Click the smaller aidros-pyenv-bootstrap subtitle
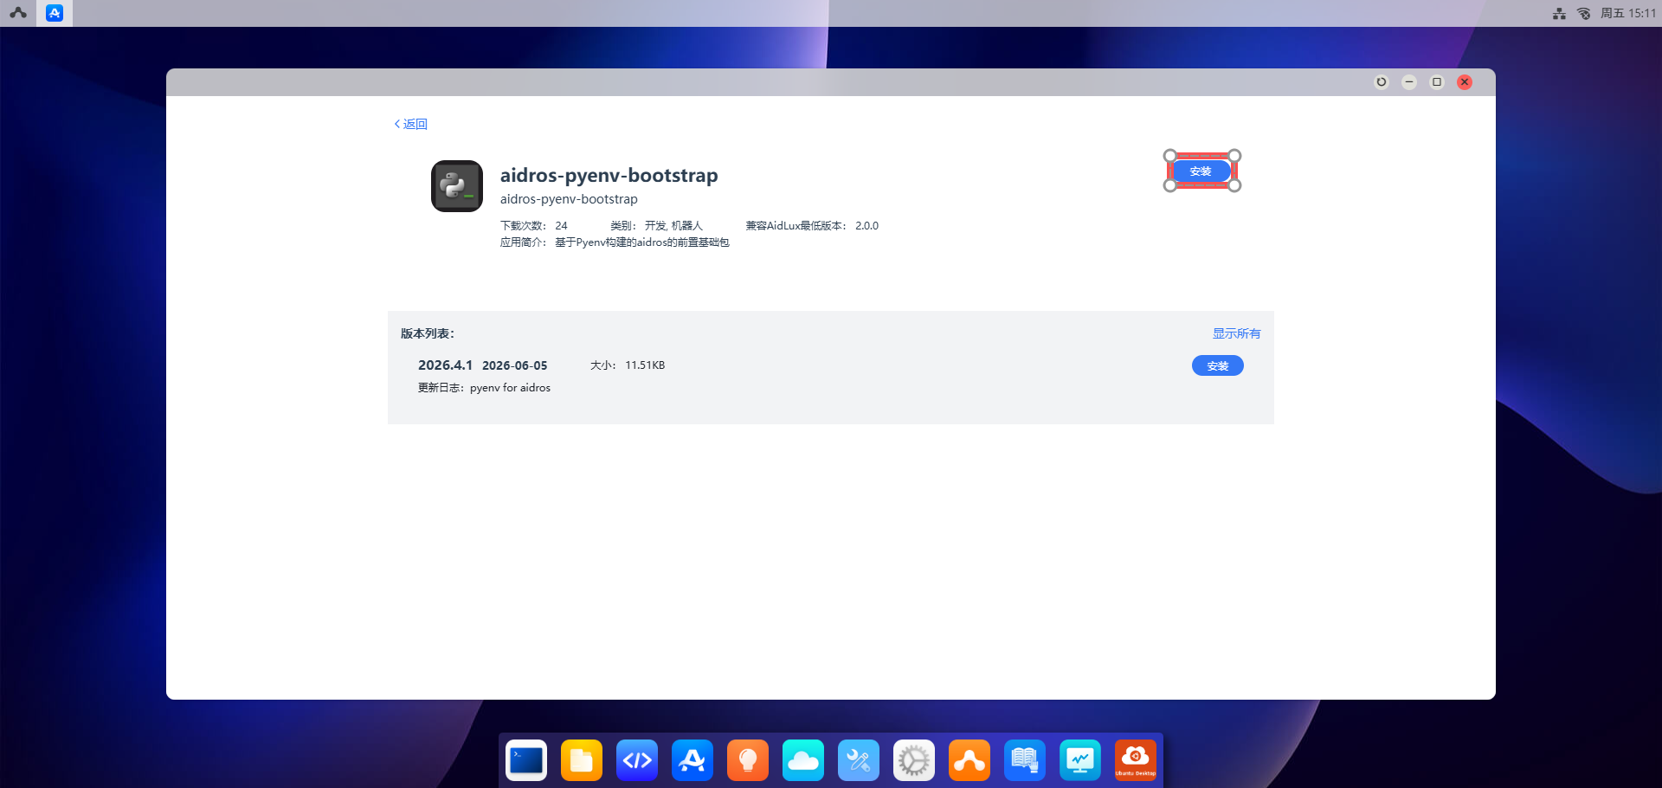This screenshot has width=1662, height=788. click(x=569, y=199)
